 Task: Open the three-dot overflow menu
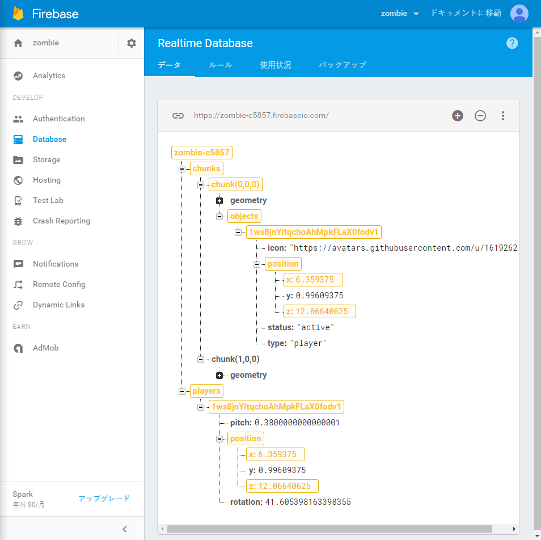click(503, 116)
